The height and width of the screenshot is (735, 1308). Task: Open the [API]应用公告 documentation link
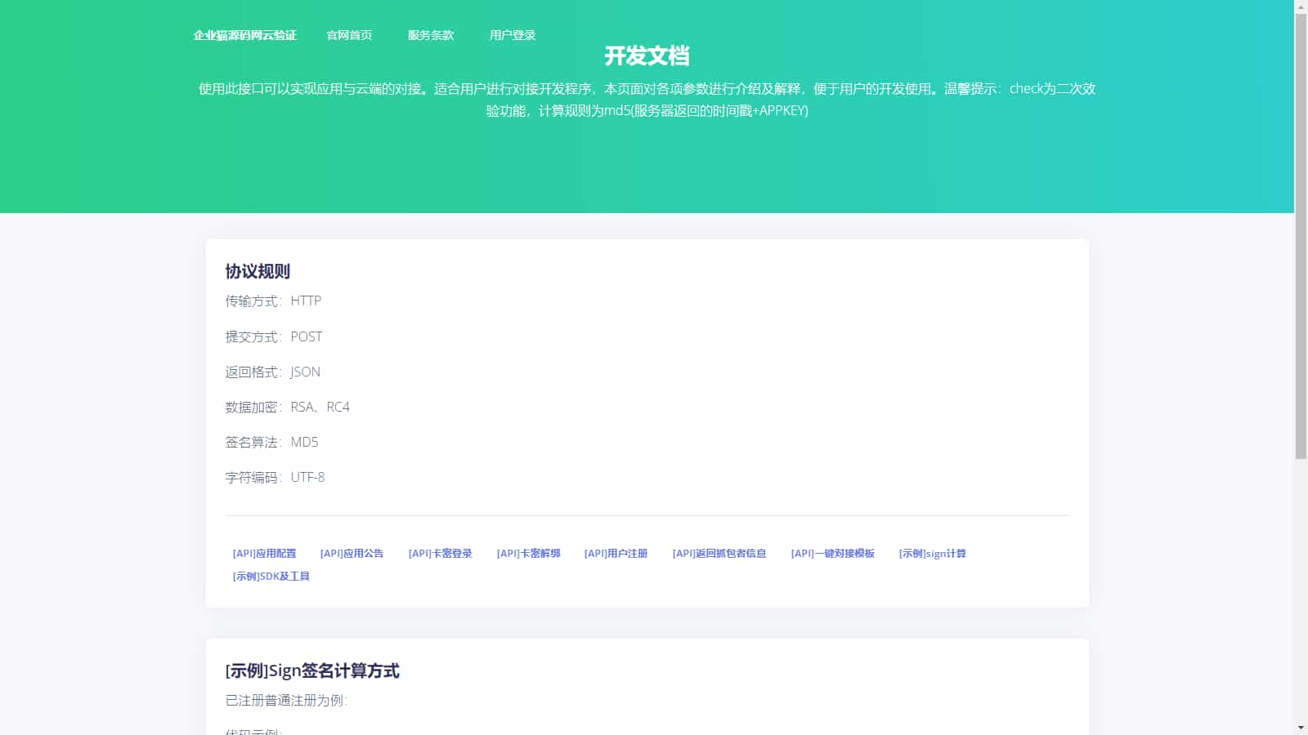click(353, 553)
